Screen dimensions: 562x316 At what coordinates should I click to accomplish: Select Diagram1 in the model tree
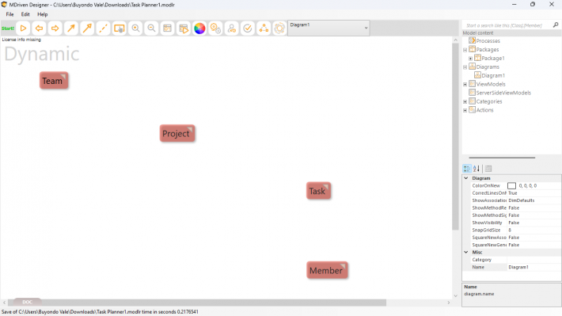coord(493,76)
